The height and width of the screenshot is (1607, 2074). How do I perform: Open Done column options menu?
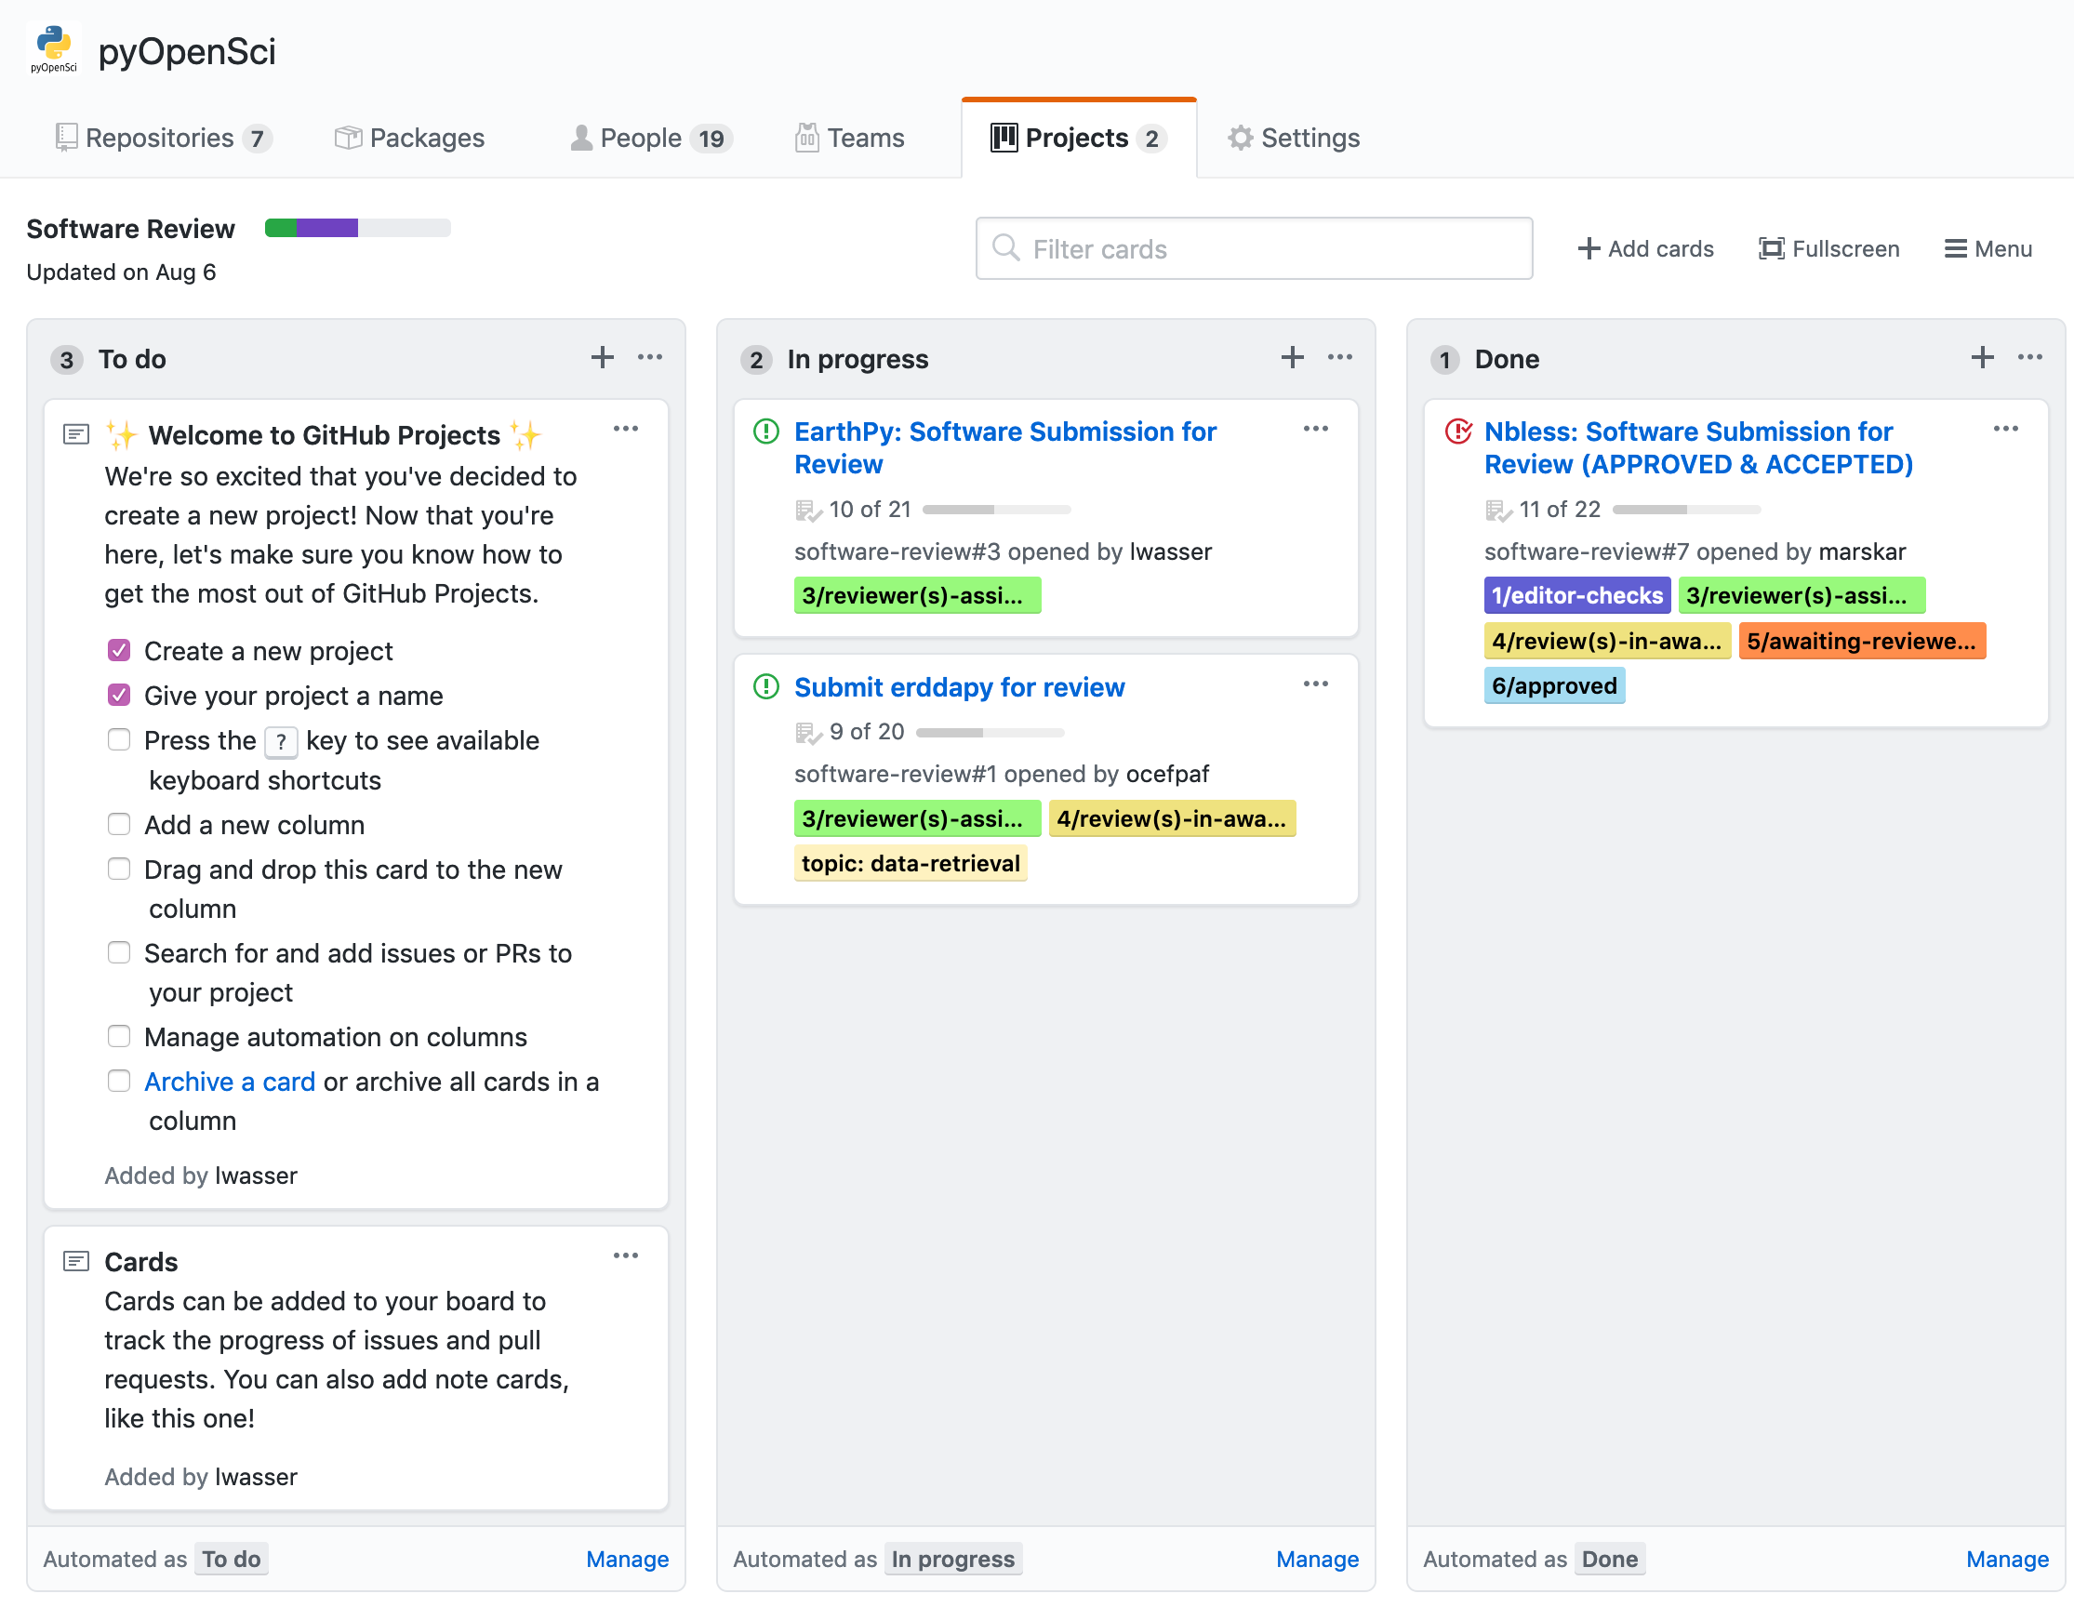pyautogui.click(x=2030, y=357)
